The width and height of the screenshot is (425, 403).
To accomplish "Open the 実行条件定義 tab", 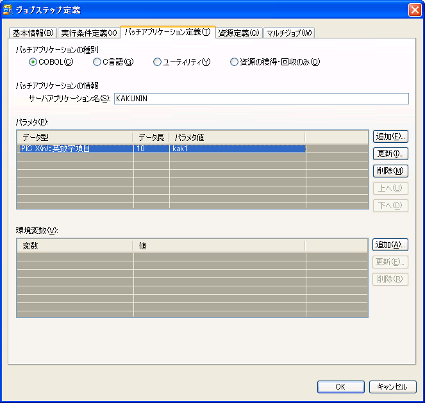I will click(88, 33).
